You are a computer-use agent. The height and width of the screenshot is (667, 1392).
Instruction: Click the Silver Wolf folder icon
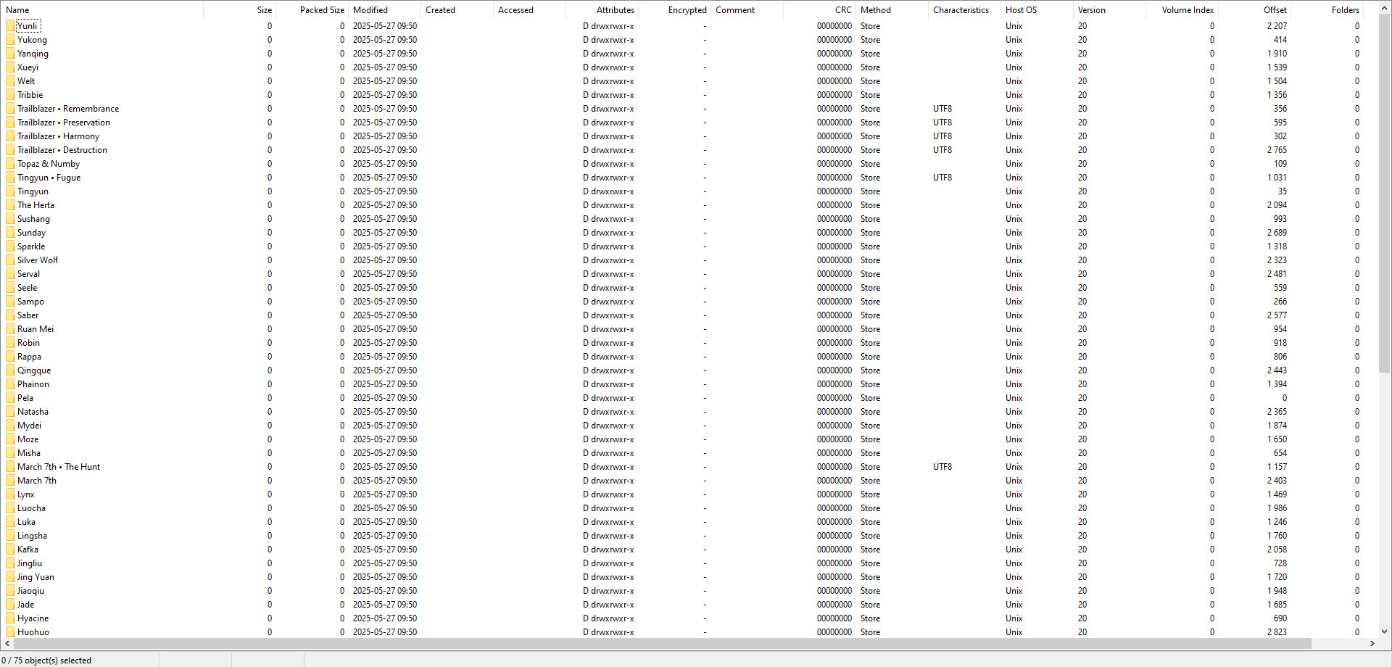tap(10, 260)
